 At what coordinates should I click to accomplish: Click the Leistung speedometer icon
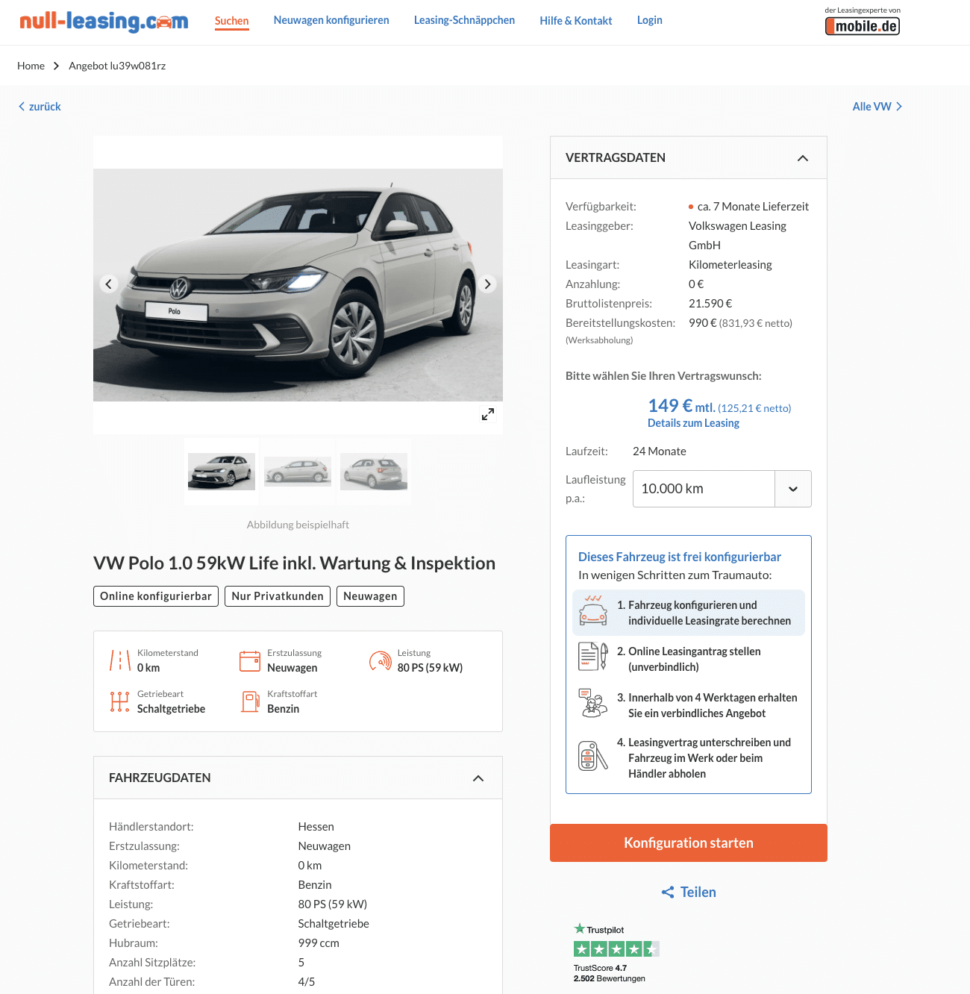[x=380, y=660]
